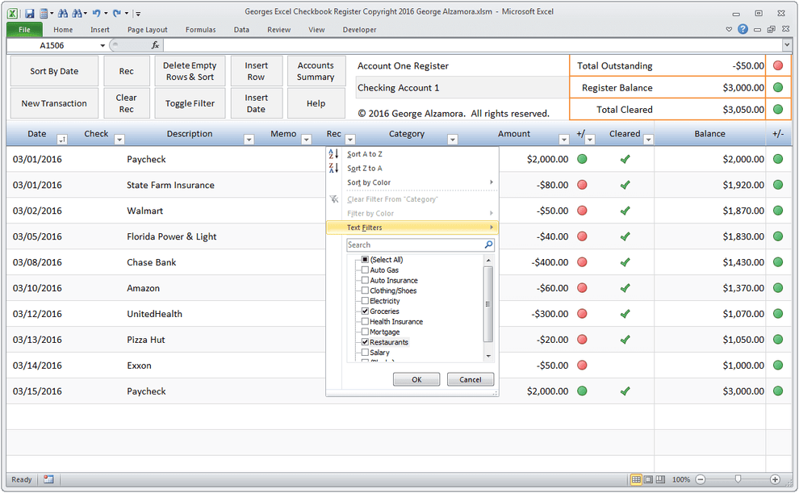Redo the last action
This screenshot has width=799, height=493.
click(x=118, y=13)
